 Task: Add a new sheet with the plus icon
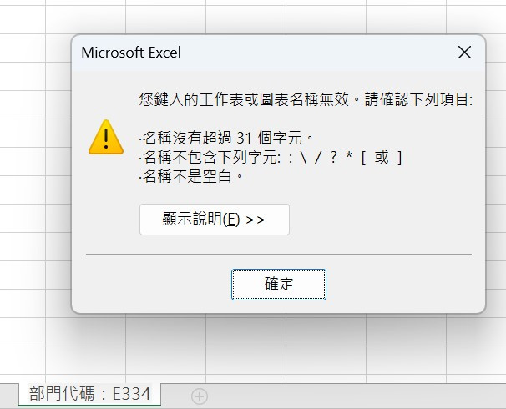click(x=200, y=396)
